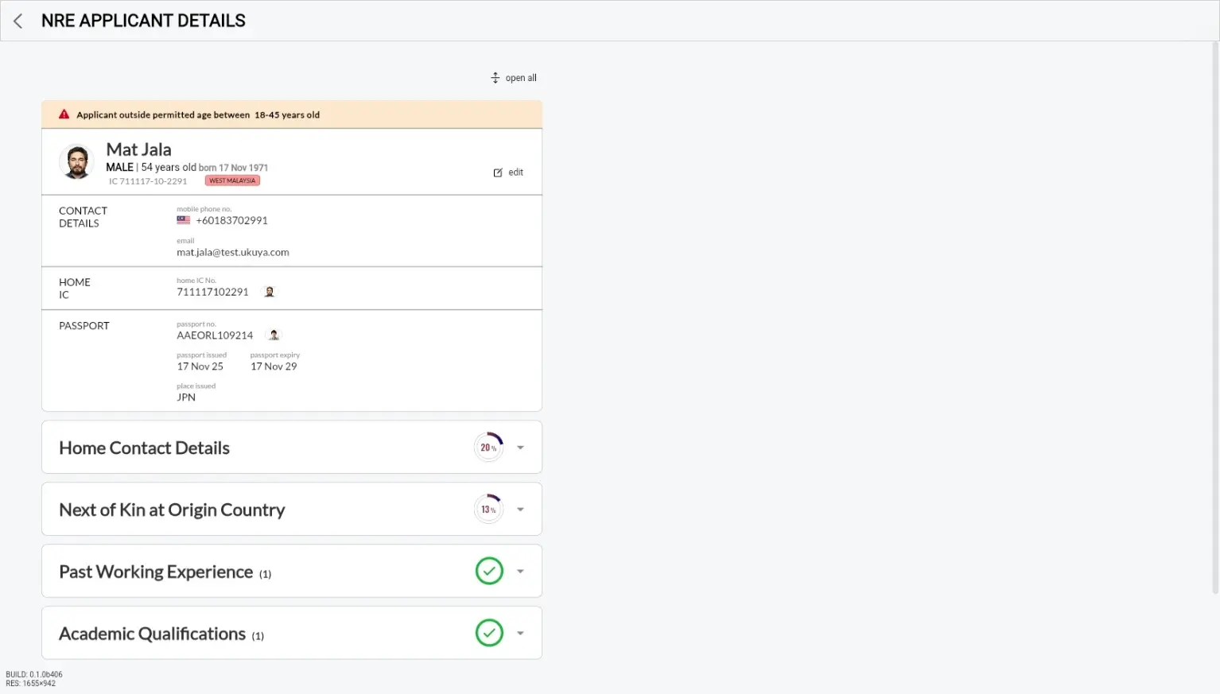This screenshot has height=694, width=1220.
Task: Click the NRE APPLICANT DETAILS title
Action: pos(143,21)
